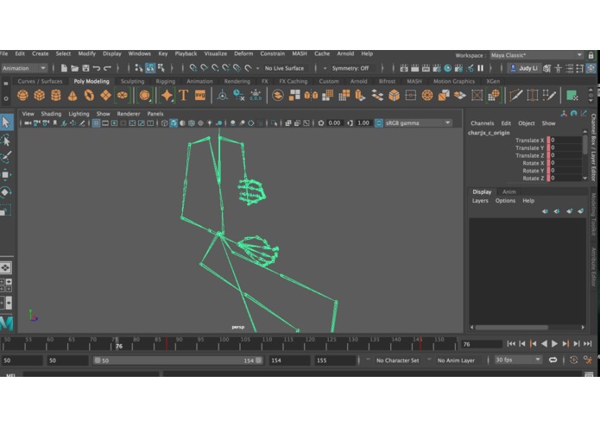Viewport: 600px width, 426px height.
Task: Click the Mirror geometry shelf icon
Action: [311, 95]
